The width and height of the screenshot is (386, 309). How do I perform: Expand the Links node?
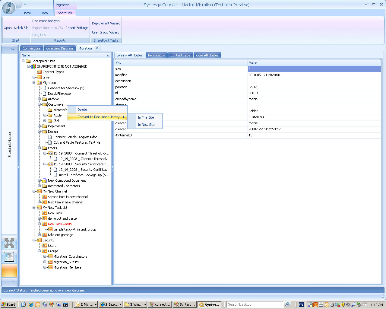[x=34, y=77]
